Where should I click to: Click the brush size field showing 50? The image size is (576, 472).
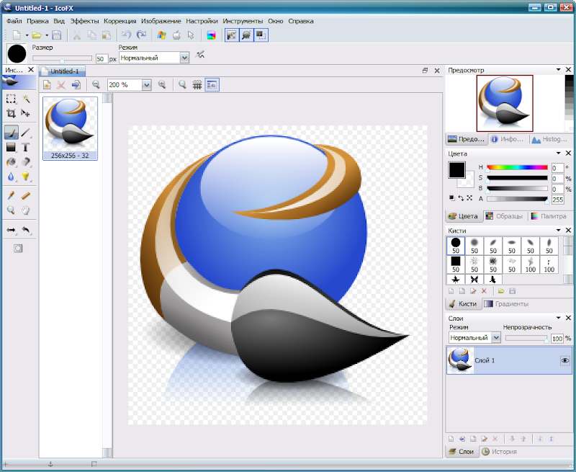point(102,59)
